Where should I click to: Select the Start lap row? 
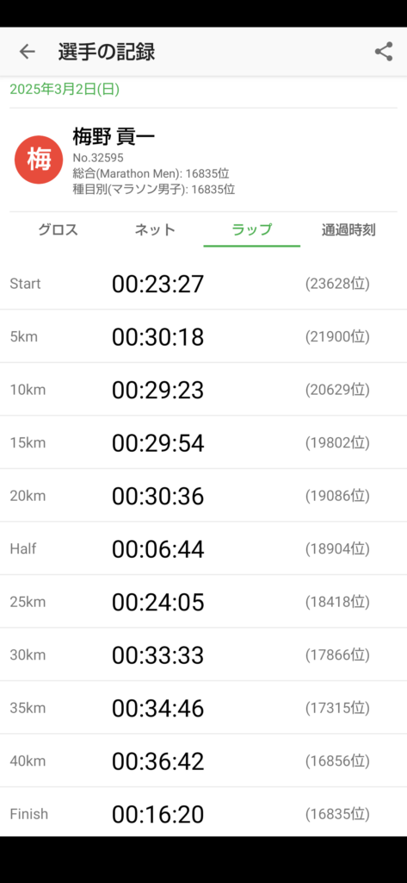point(203,283)
